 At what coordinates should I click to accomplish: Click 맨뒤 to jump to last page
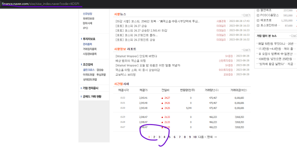pos(212,137)
